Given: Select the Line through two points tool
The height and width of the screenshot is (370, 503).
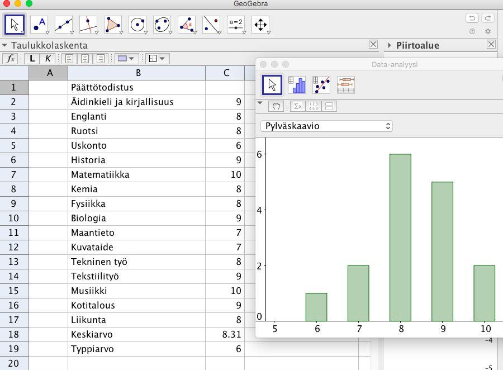Looking at the screenshot, I should tap(64, 25).
